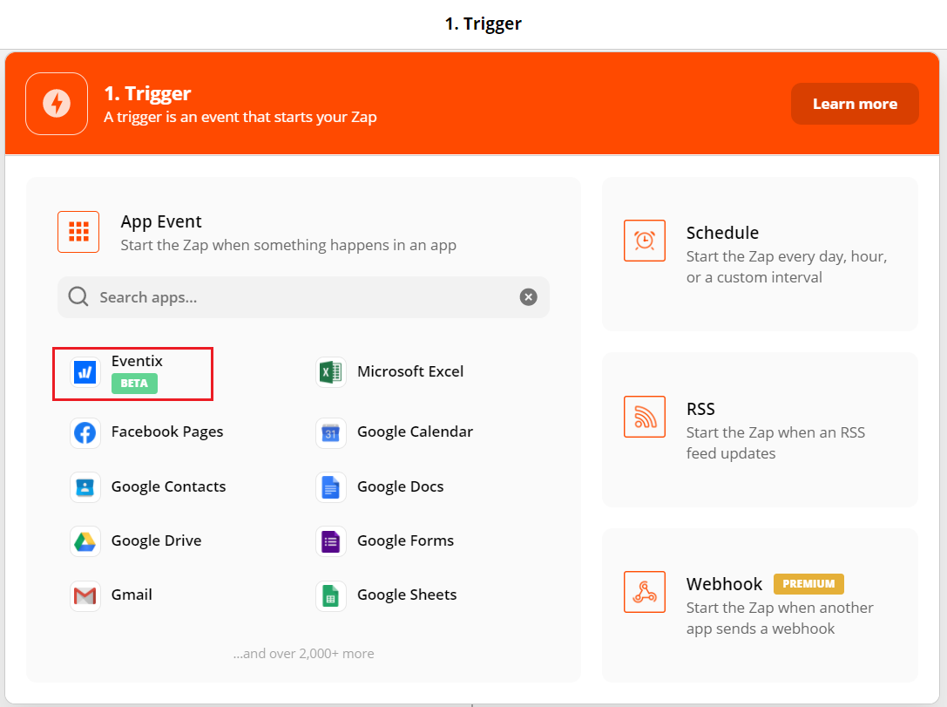
Task: Open the Schedule trigger title
Action: (722, 233)
